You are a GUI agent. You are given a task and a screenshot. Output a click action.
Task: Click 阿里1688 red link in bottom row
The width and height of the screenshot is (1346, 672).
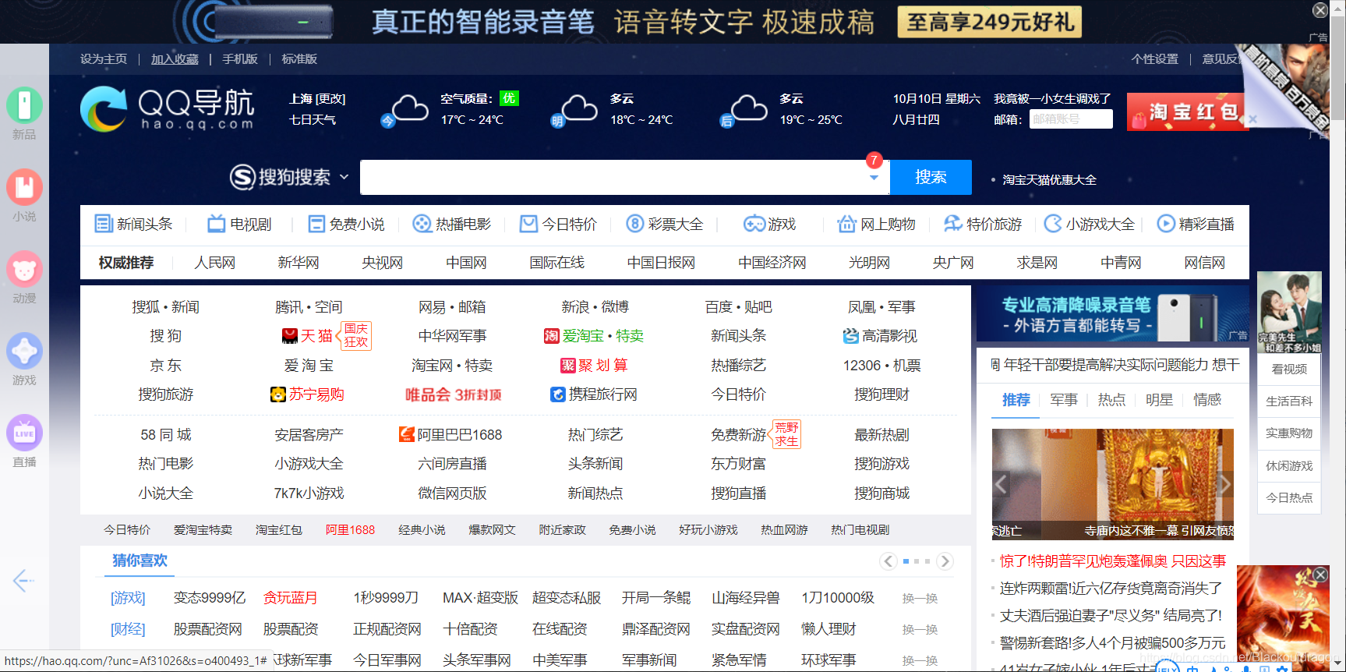tap(350, 530)
